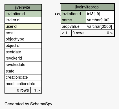The height and width of the screenshot is (109, 119).
Task: Click the '1 >' children count in jiveinvite
Action: pos(36,90)
